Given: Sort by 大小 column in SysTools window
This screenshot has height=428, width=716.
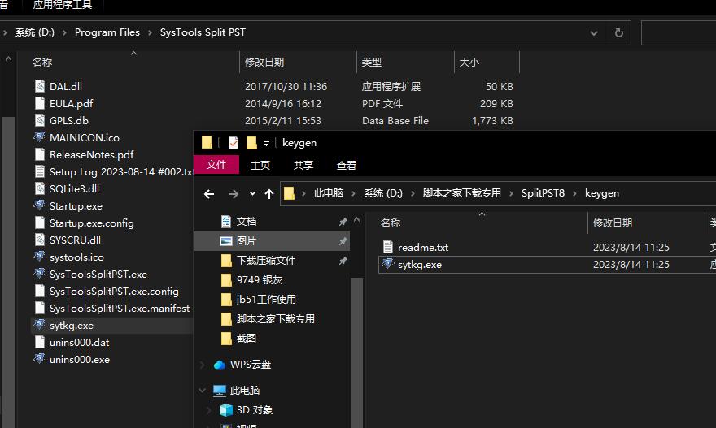Looking at the screenshot, I should [x=487, y=62].
